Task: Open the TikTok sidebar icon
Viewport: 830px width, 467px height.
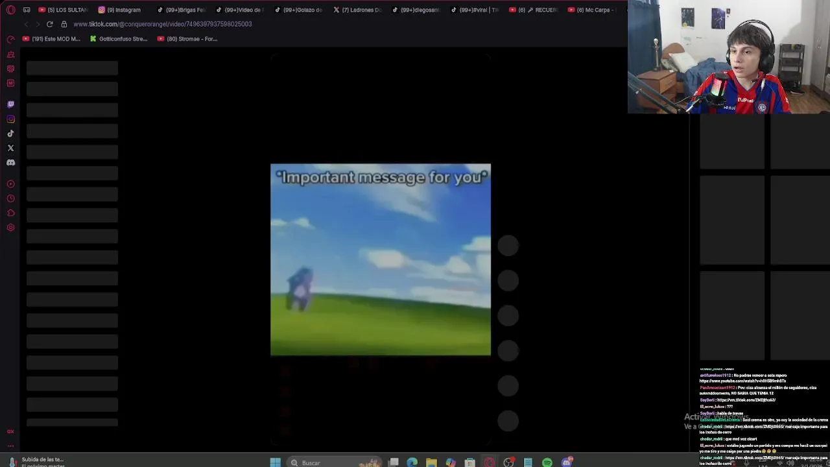Action: [10, 134]
